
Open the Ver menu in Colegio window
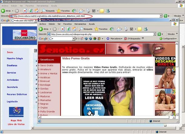coord(21,6)
